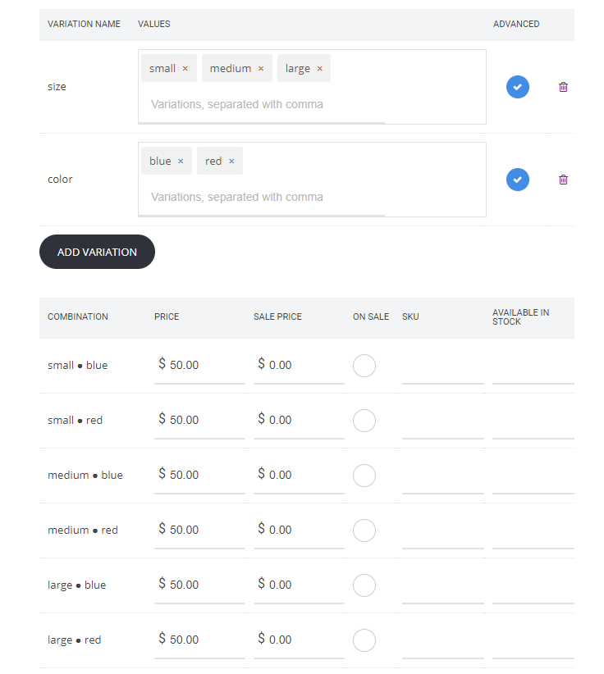Image resolution: width=604 pixels, height=674 pixels.
Task: Edit price for small red combination
Action: (x=205, y=420)
